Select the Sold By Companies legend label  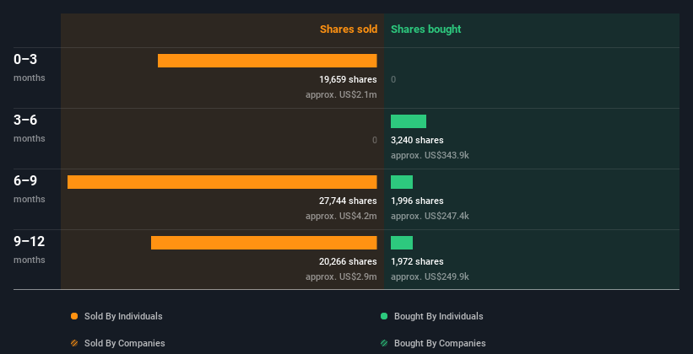click(x=125, y=343)
